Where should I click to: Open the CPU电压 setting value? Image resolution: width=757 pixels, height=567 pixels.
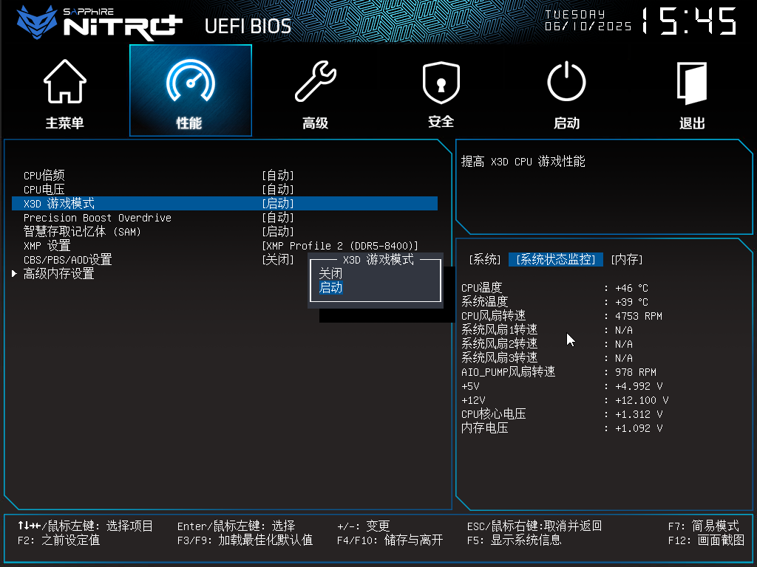(x=278, y=190)
